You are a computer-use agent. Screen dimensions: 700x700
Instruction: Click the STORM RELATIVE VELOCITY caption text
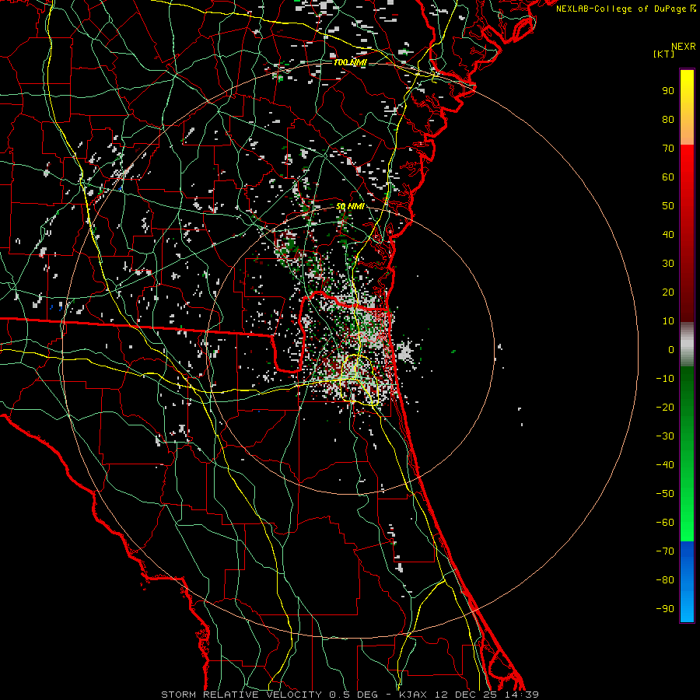[241, 695]
